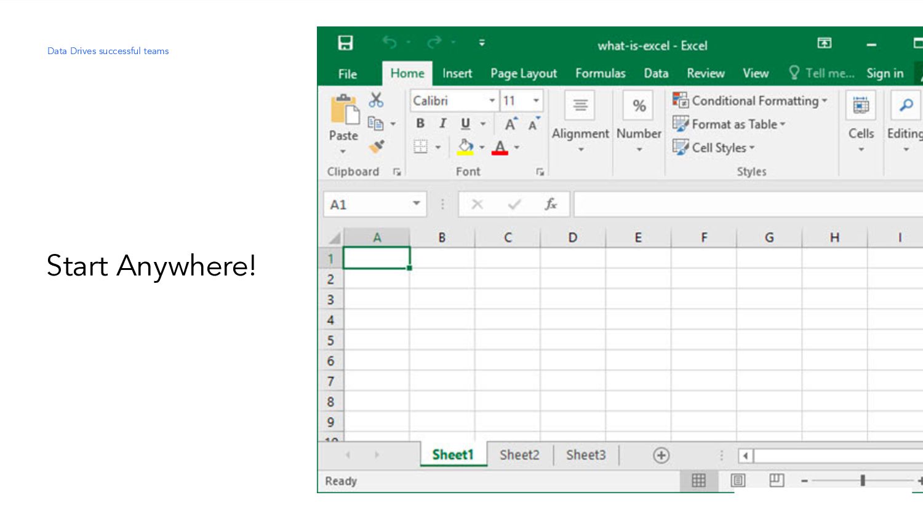
Task: Toggle Underline formatting
Action: [466, 124]
